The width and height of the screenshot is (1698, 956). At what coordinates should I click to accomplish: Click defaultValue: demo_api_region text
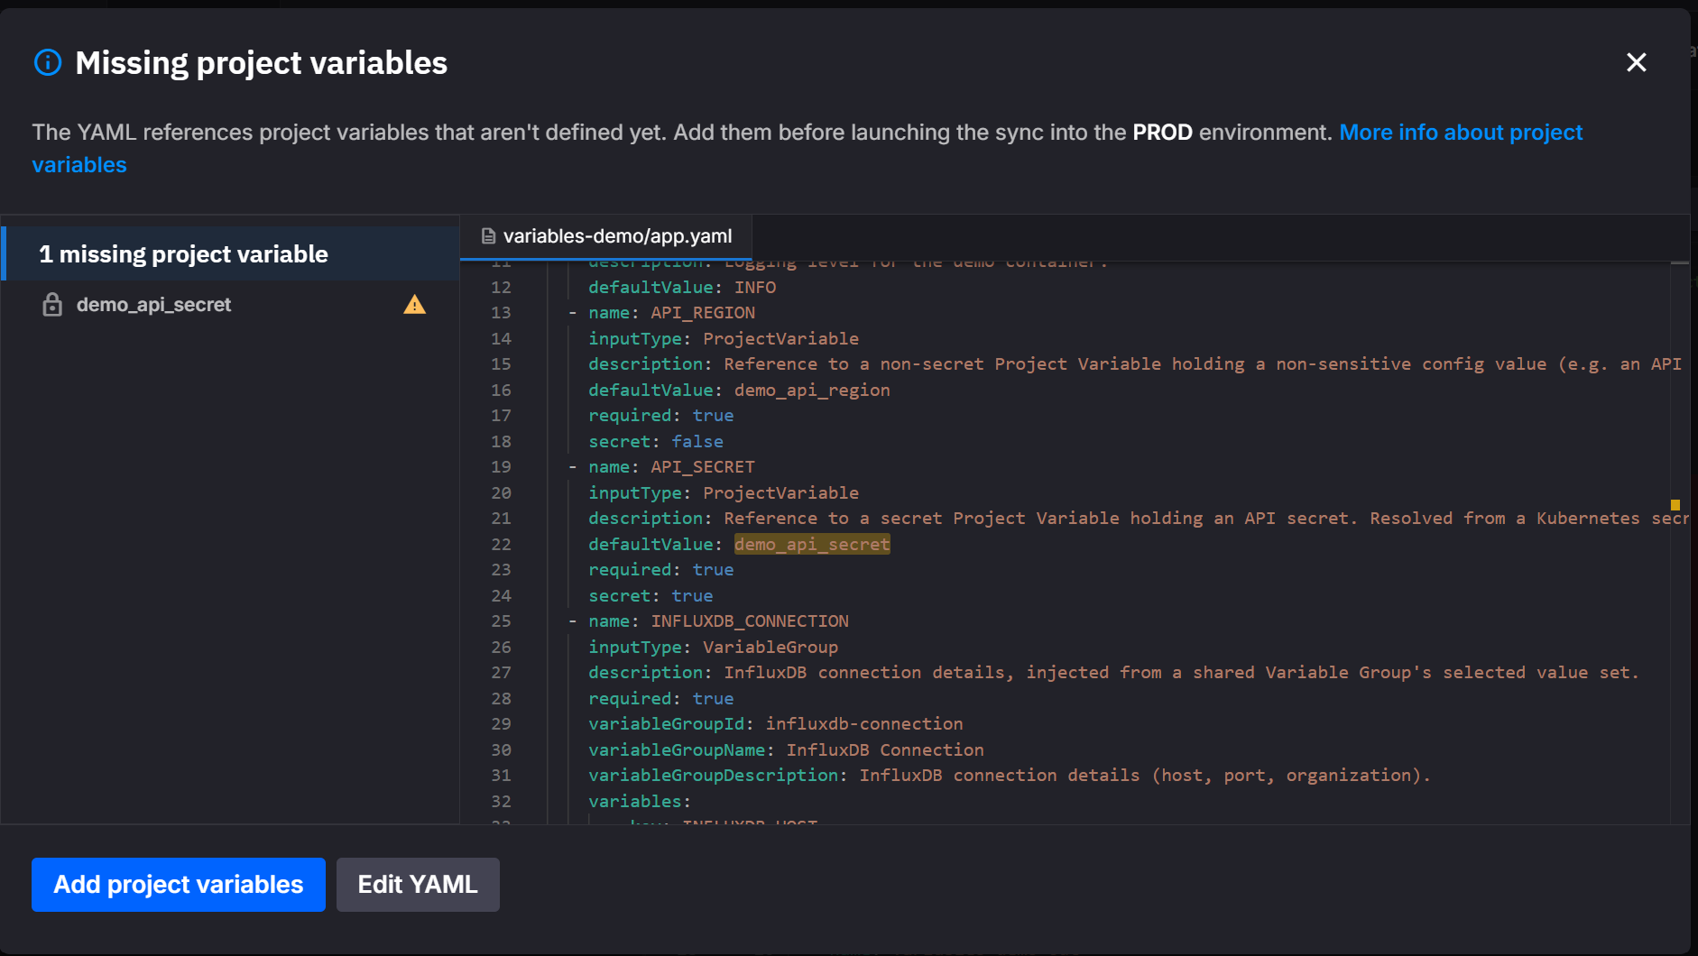[739, 390]
